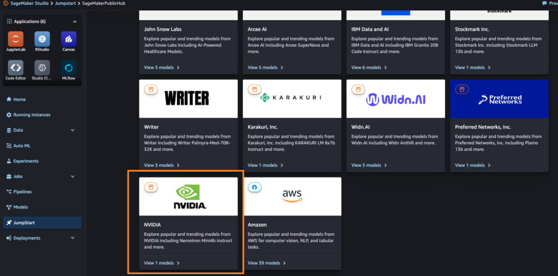Click View 39 models link under Amazon

[266, 263]
